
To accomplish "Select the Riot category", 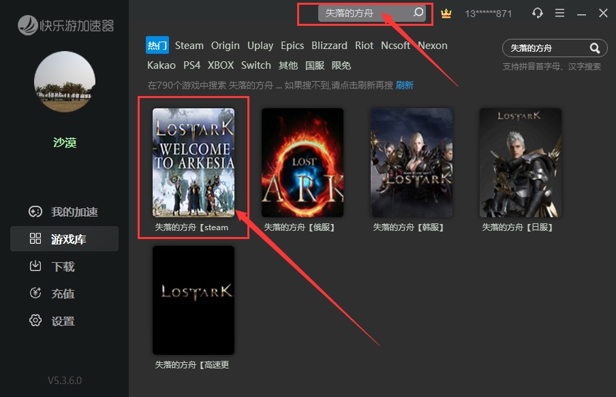I will tap(364, 46).
